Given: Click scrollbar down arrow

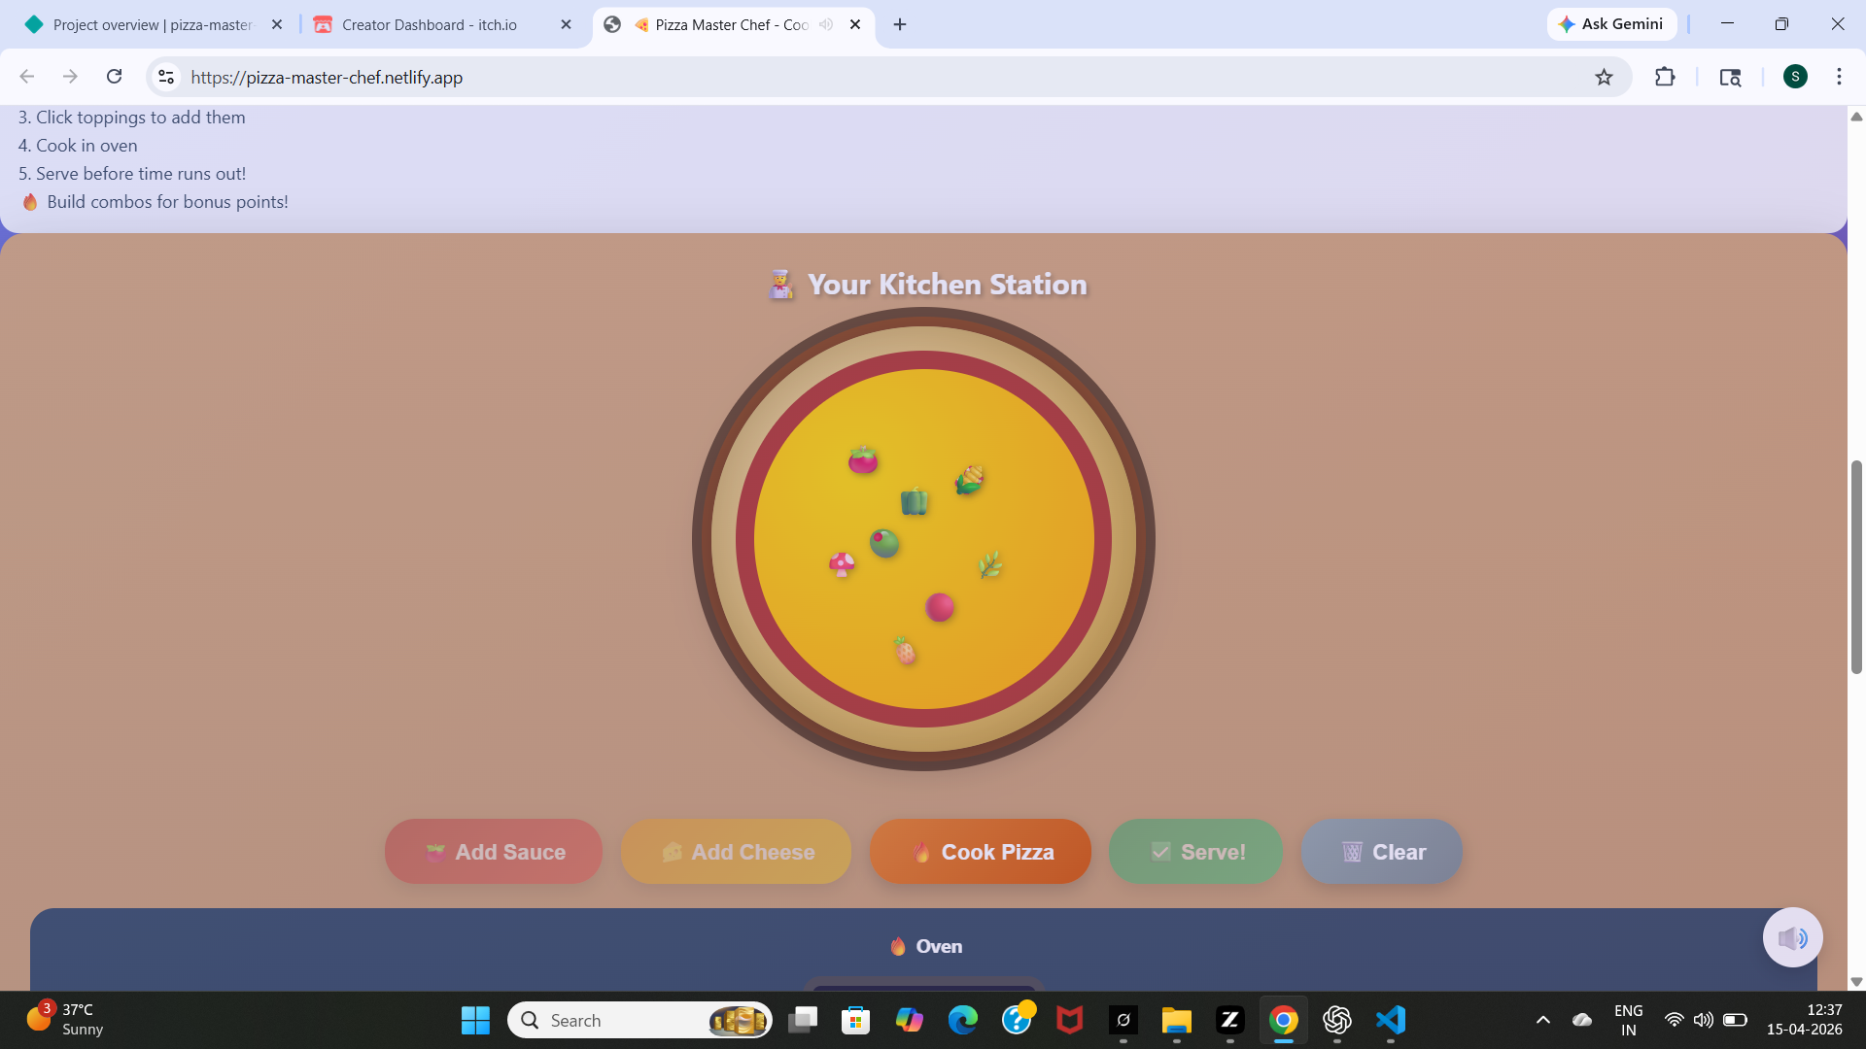Looking at the screenshot, I should (1856, 982).
